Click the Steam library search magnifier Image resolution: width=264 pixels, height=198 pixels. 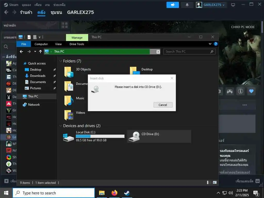tap(6, 47)
